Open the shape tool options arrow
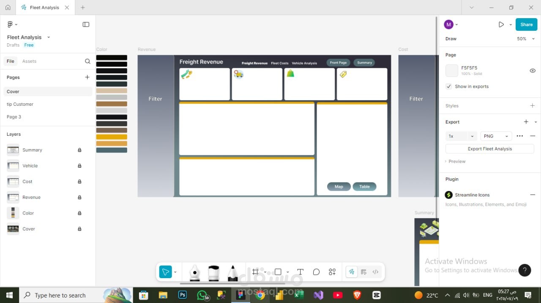Viewport: 541px width, 303px height. click(287, 272)
